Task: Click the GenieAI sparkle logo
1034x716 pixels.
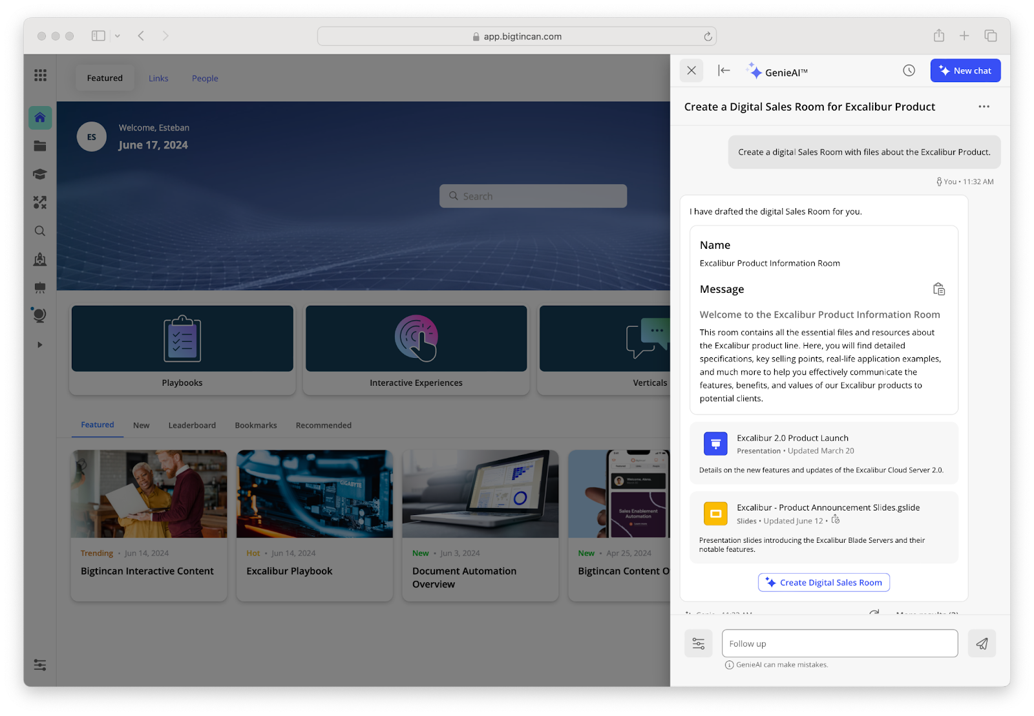Action: pyautogui.click(x=754, y=70)
